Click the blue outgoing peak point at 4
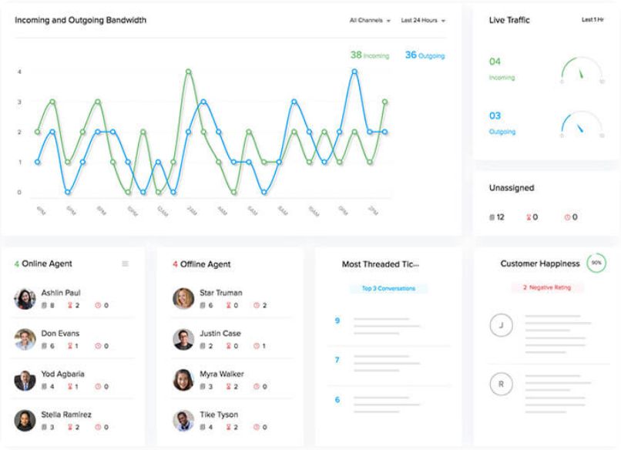 (354, 72)
